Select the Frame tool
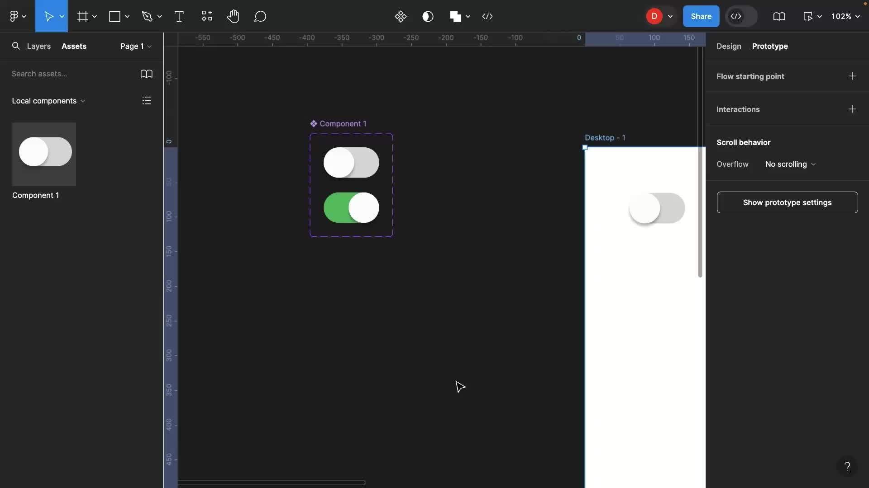The height and width of the screenshot is (488, 869). pyautogui.click(x=83, y=16)
